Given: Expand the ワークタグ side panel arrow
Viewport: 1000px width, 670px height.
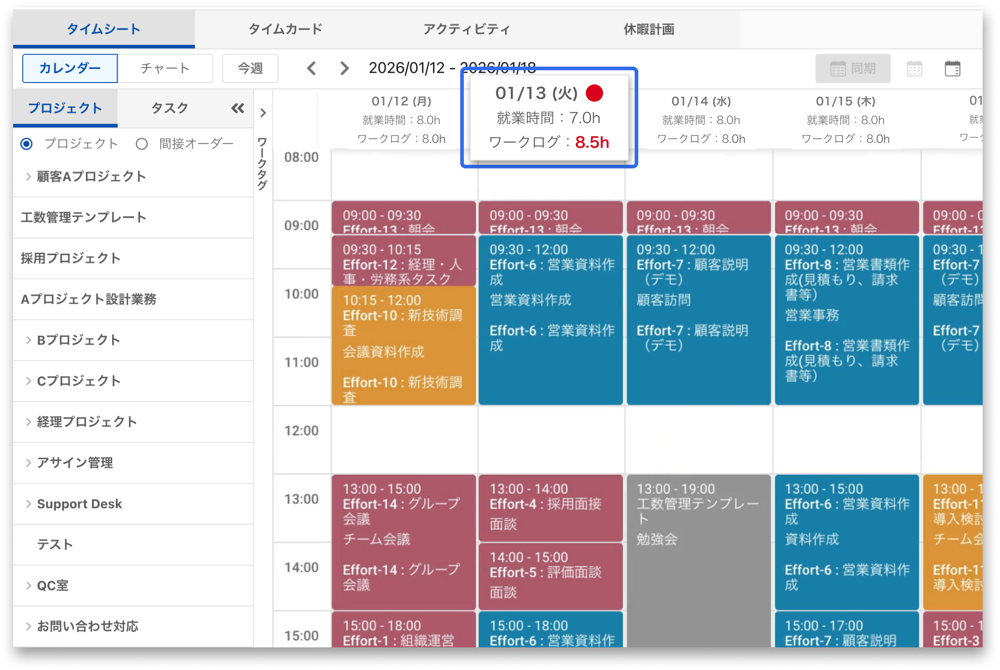Looking at the screenshot, I should (x=263, y=113).
